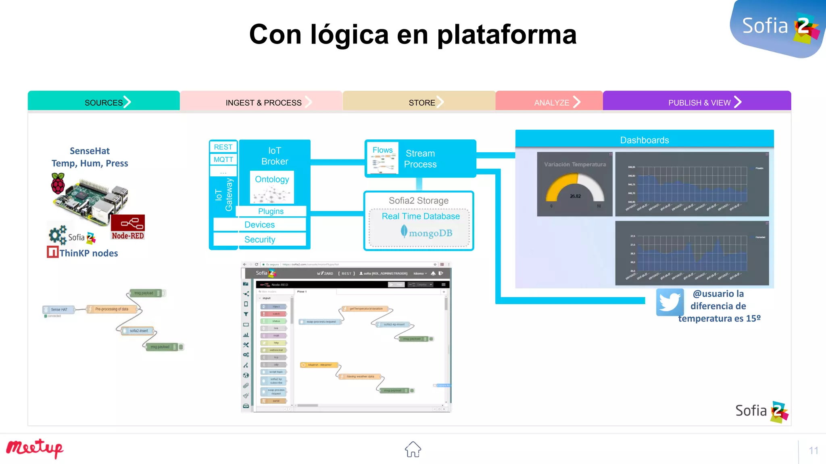Viewport: 826px width, 464px height.
Task: Click the Sofia2 gears icon
Action: pos(57,235)
